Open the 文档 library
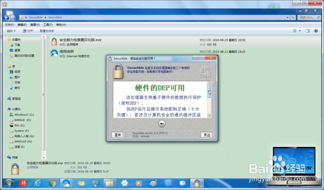Screen dimensions: 324x190 click(x=17, y=82)
